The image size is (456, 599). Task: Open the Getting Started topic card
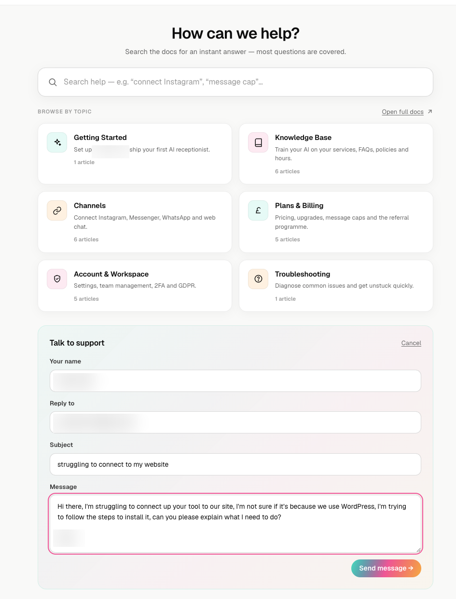coord(135,153)
